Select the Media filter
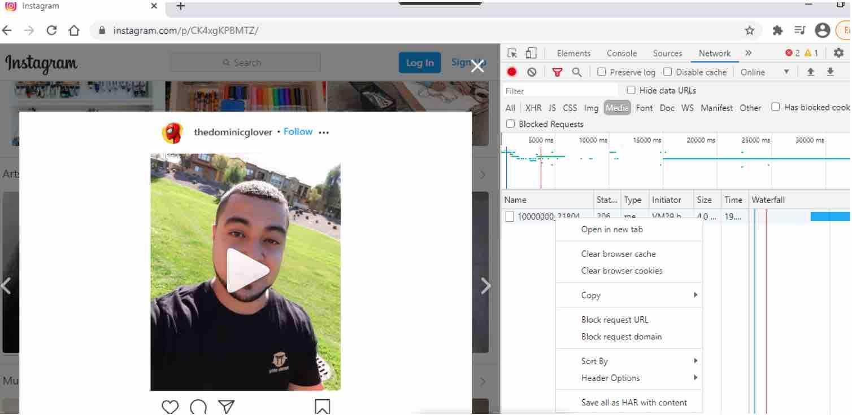 click(617, 108)
